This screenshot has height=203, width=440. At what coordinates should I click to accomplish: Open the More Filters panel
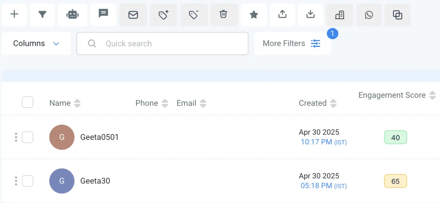(292, 43)
